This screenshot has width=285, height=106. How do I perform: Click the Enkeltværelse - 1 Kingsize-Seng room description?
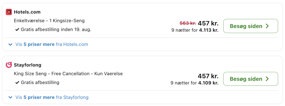[49, 21]
